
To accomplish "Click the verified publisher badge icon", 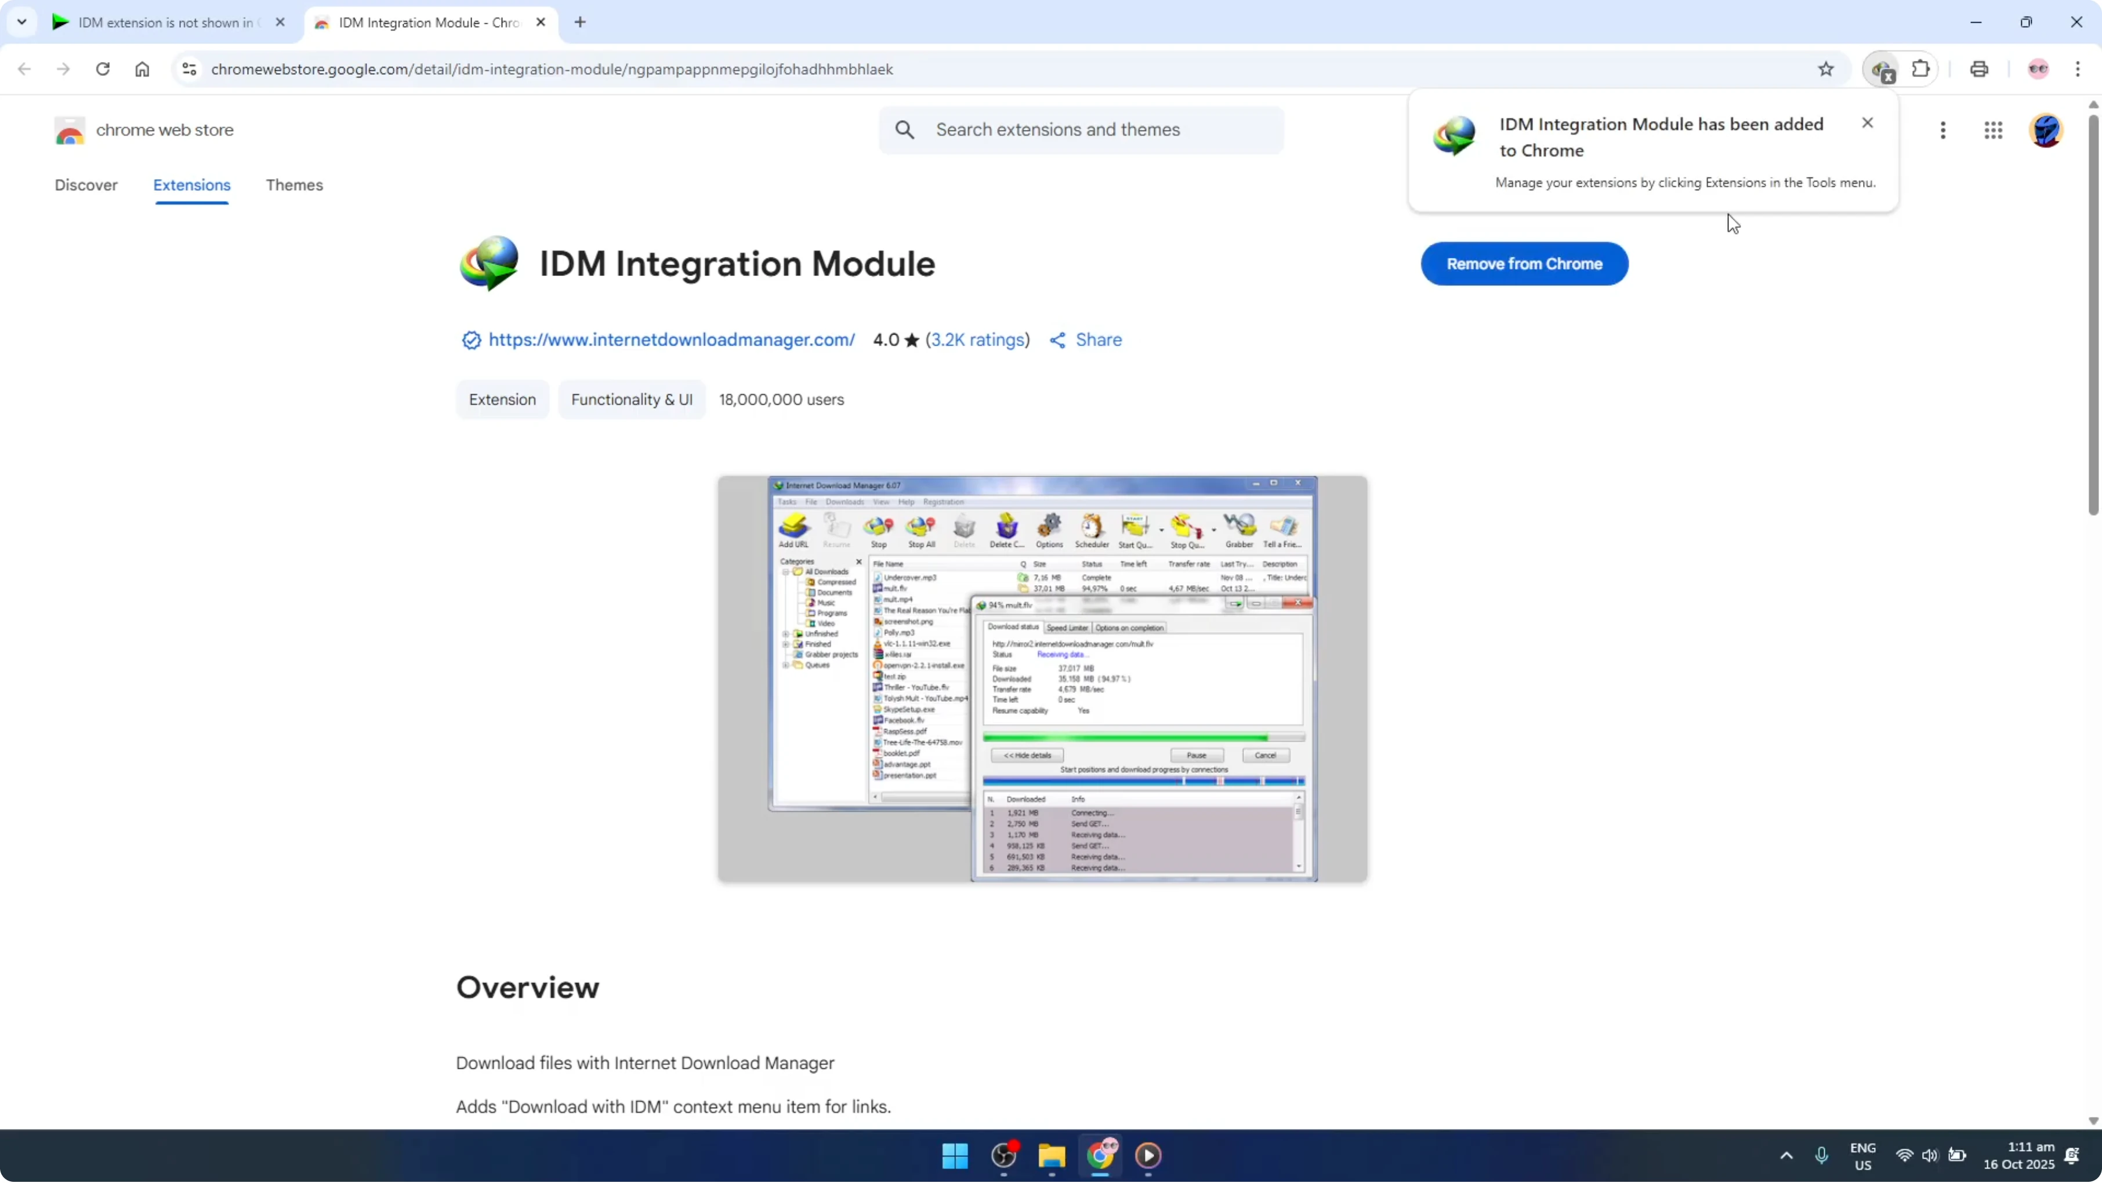I will pyautogui.click(x=471, y=340).
